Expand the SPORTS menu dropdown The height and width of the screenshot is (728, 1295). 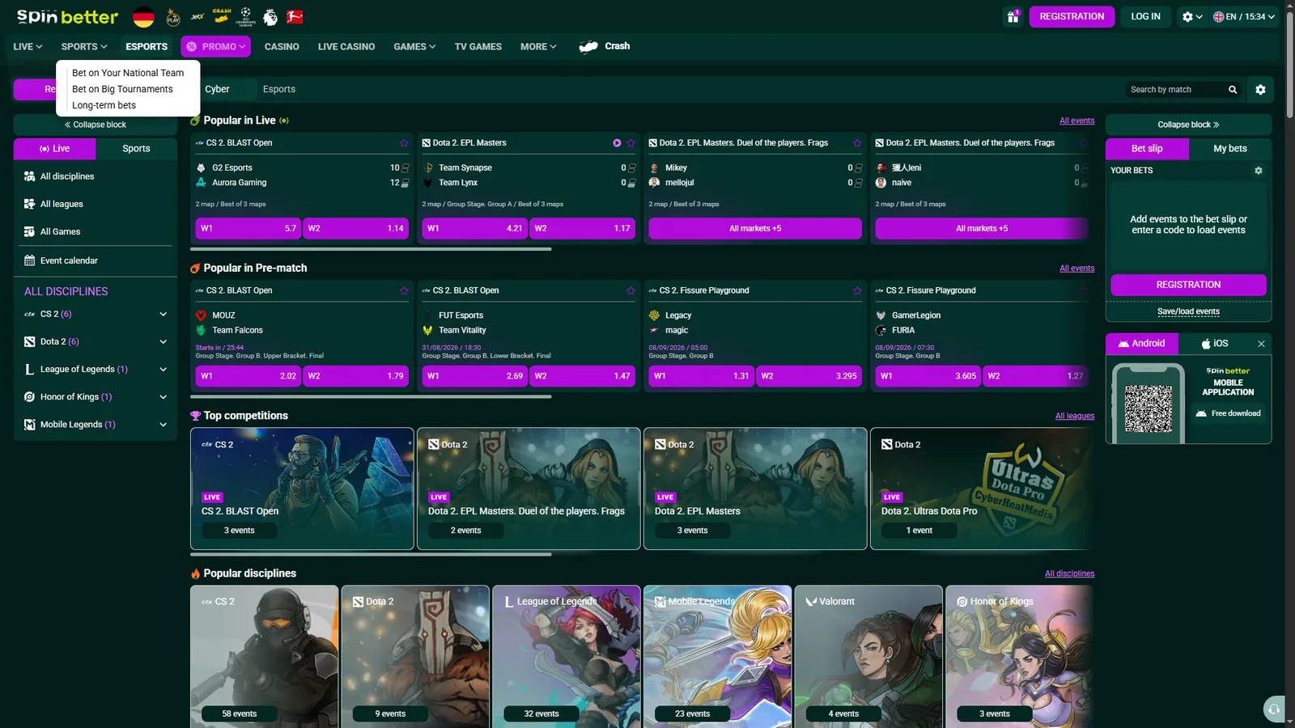84,47
